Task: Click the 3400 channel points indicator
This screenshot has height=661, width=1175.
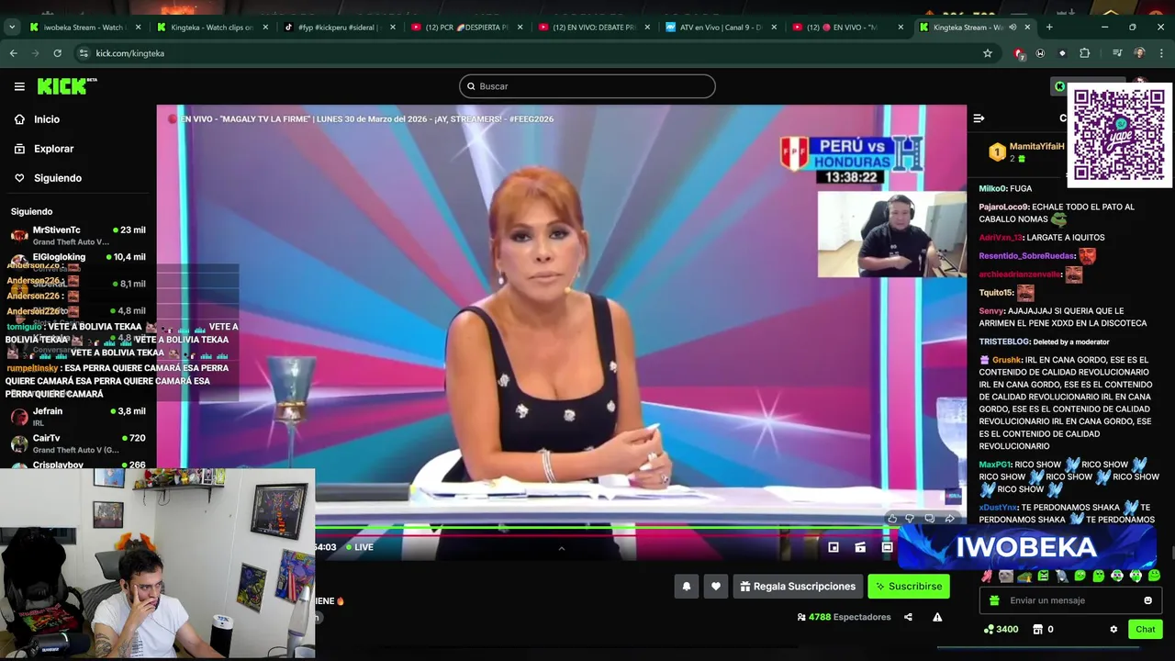Action: 1001,629
